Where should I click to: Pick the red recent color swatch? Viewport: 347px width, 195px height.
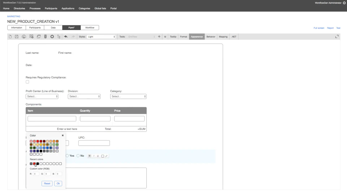(34, 164)
